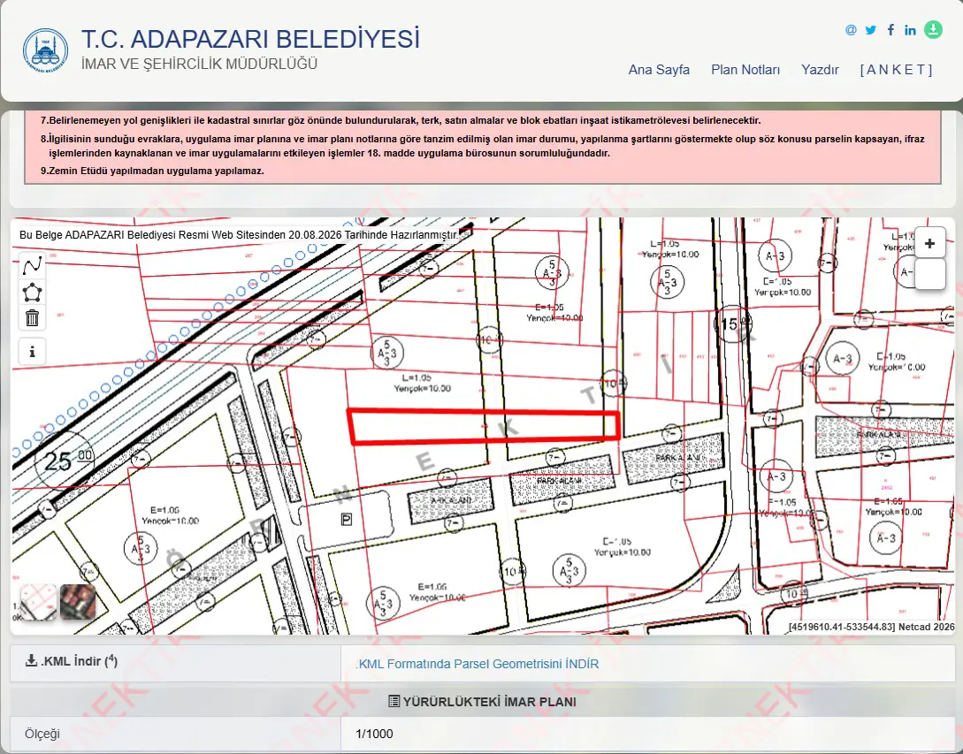Click the parking P symbol on the map
Screen dimensions: 963x754
click(x=347, y=520)
